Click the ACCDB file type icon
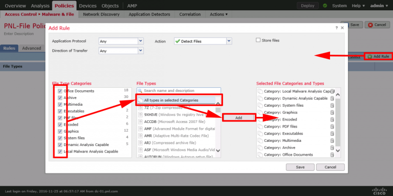The width and height of the screenshot is (393, 196). 141,122
